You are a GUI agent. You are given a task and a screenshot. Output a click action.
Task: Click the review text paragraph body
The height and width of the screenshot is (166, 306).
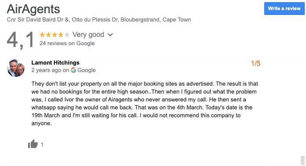(144, 104)
